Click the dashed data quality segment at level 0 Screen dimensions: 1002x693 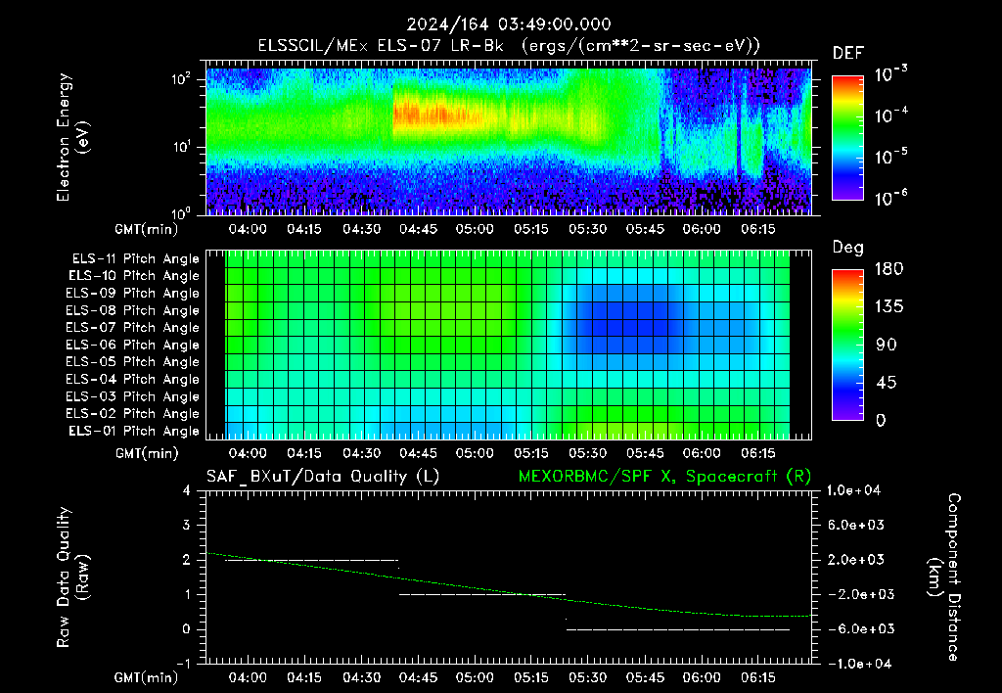click(678, 629)
